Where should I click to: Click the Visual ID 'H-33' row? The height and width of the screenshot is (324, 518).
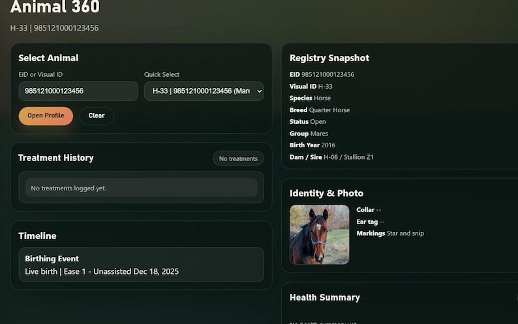311,87
